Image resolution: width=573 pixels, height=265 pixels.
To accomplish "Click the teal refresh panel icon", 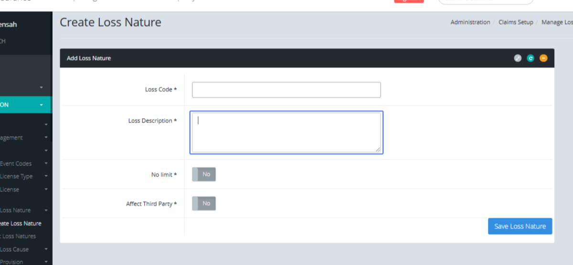I will pos(531,58).
